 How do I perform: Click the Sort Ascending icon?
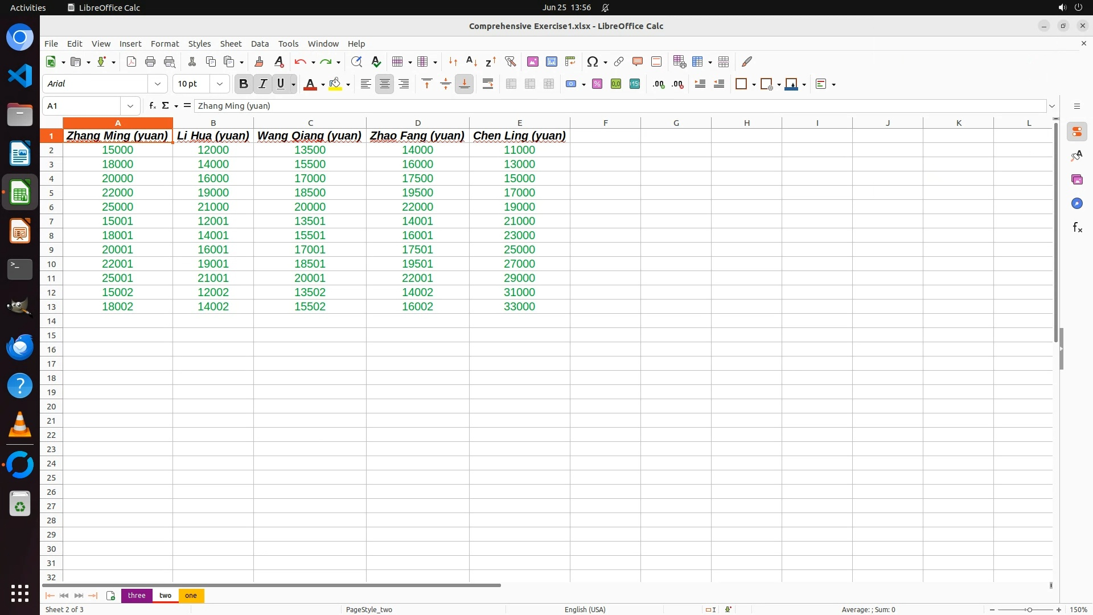tap(471, 61)
